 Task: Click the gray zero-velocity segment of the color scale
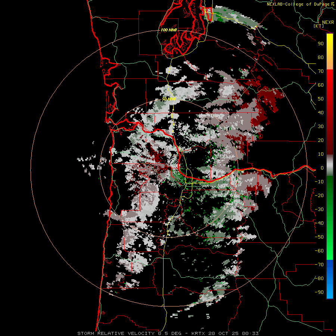tap(330, 165)
